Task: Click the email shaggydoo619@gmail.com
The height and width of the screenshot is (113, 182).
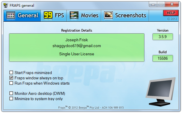Action: 77,46
